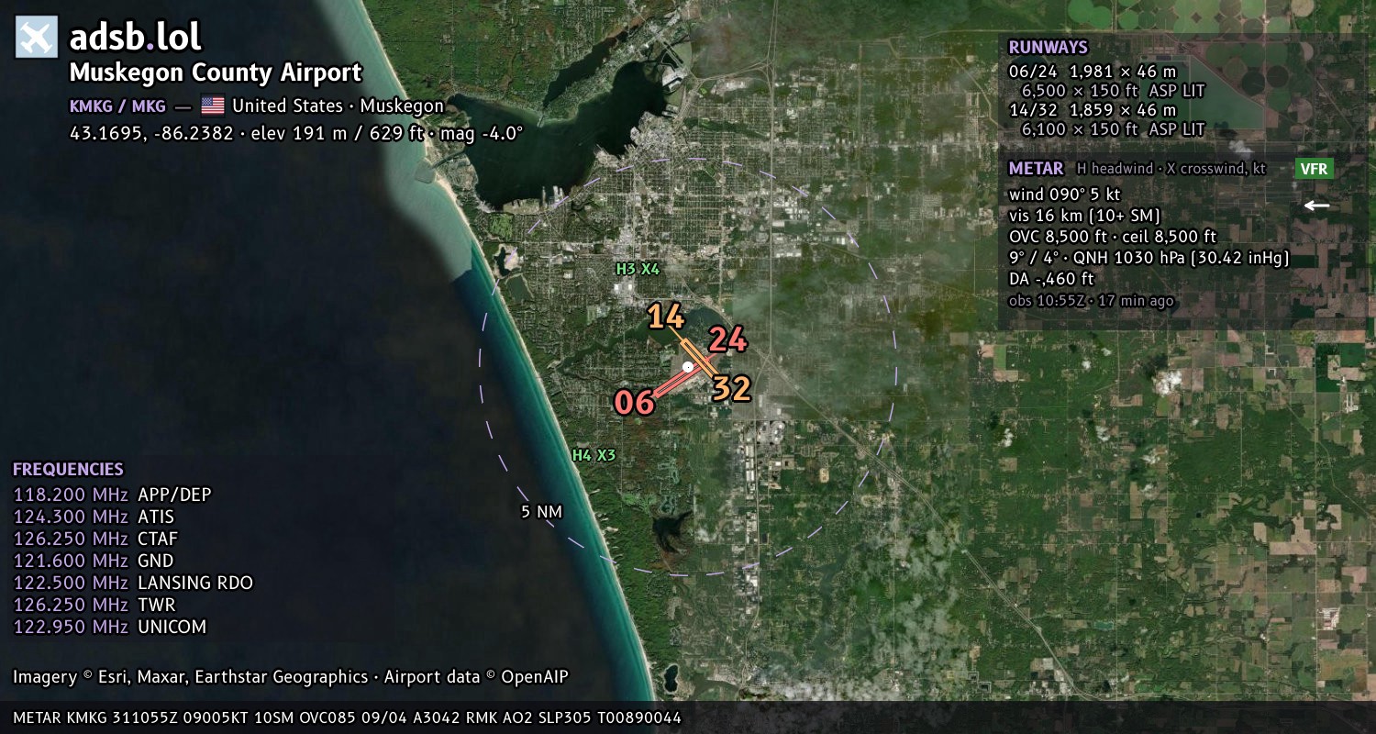1376x734 pixels.
Task: Click the 14/32 1,859 × 46 m row
Action: tap(1093, 110)
